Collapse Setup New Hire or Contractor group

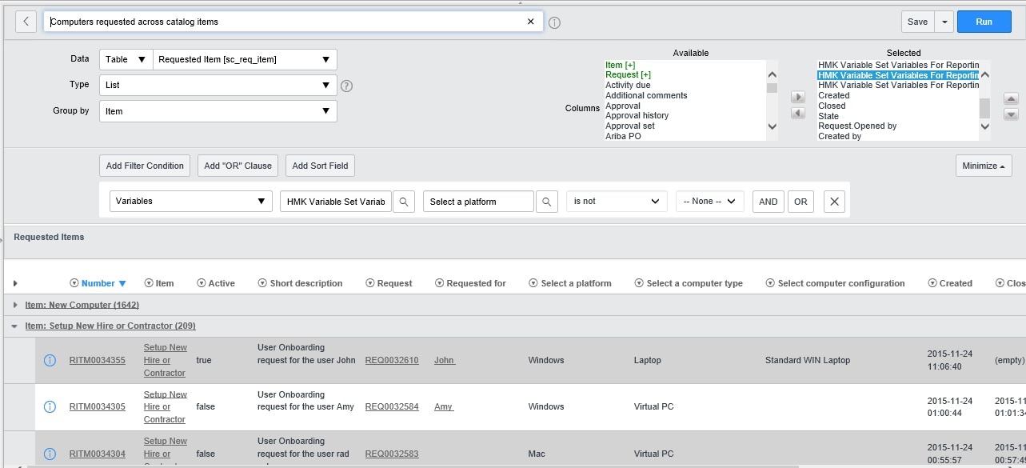point(15,326)
